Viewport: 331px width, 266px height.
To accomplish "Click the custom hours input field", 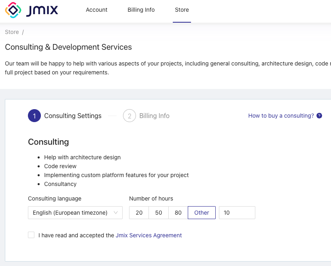I will coord(237,213).
